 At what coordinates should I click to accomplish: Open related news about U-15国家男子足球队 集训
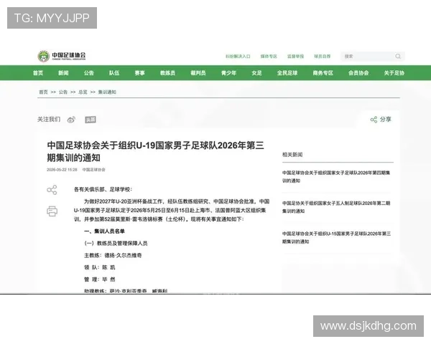[x=336, y=237]
